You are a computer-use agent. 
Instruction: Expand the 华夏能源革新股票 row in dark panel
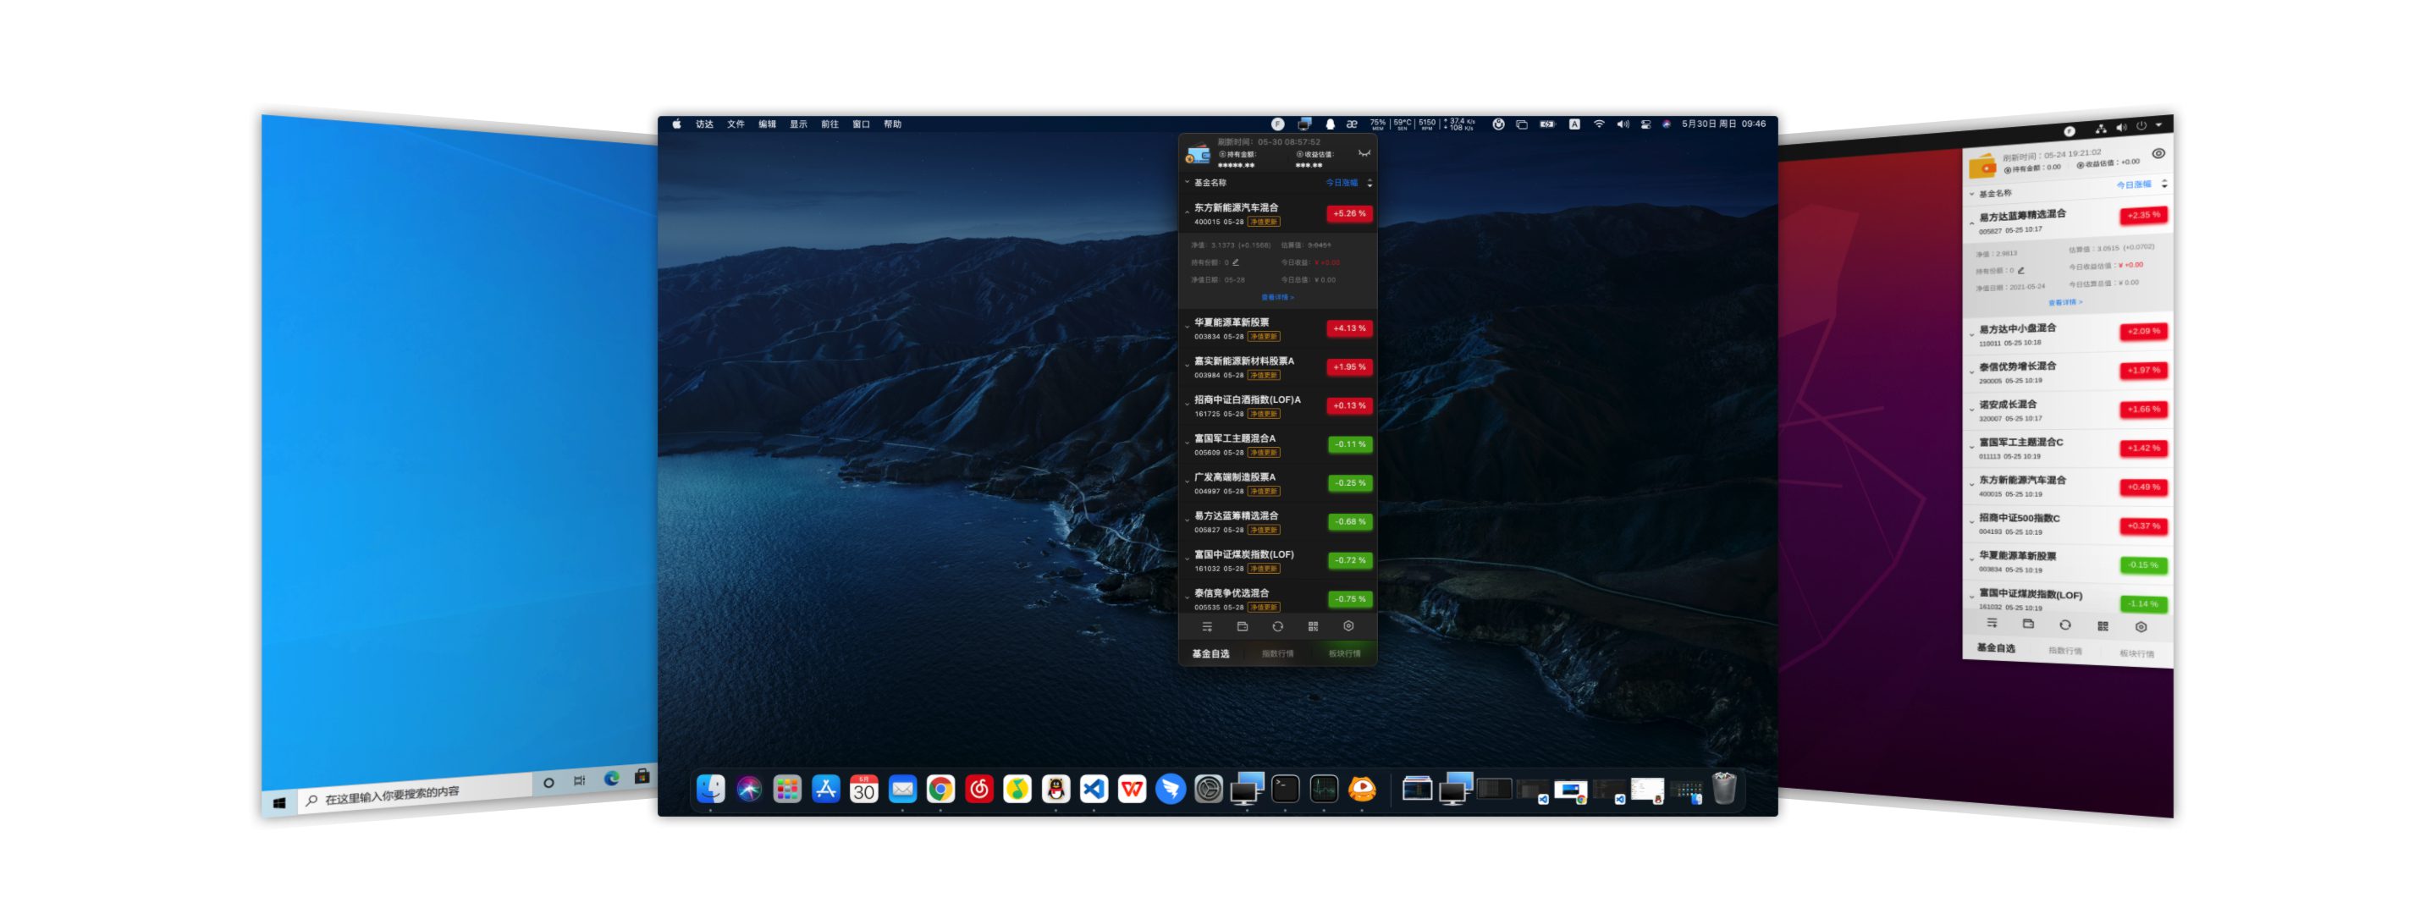click(x=1187, y=328)
